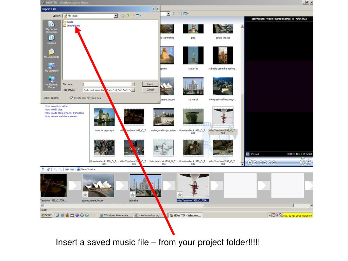Select the stat of lib clip thumbnail
This screenshot has width=348, height=261.
coord(193,55)
